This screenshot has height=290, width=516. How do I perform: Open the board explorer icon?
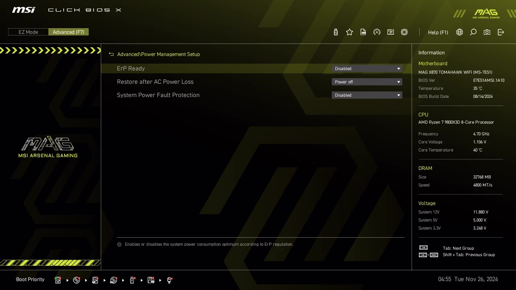point(391,32)
